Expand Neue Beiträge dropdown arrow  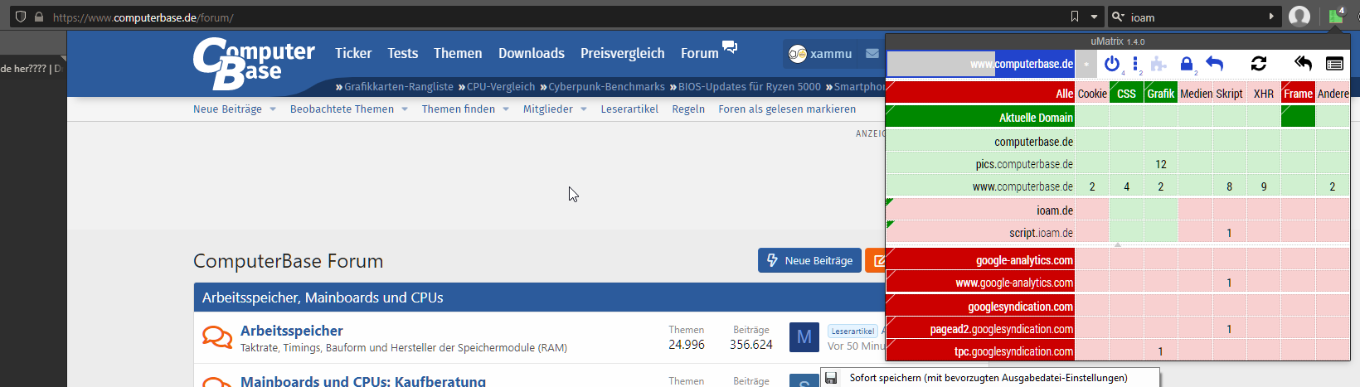click(x=272, y=109)
